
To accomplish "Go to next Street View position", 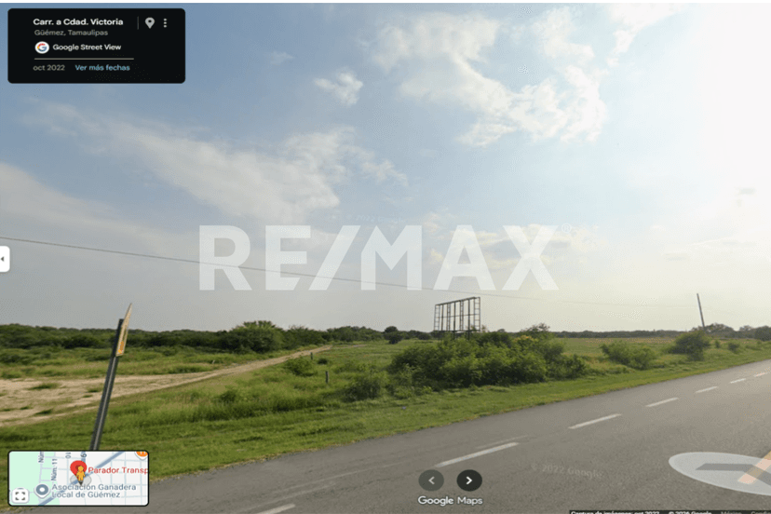I will (x=469, y=480).
